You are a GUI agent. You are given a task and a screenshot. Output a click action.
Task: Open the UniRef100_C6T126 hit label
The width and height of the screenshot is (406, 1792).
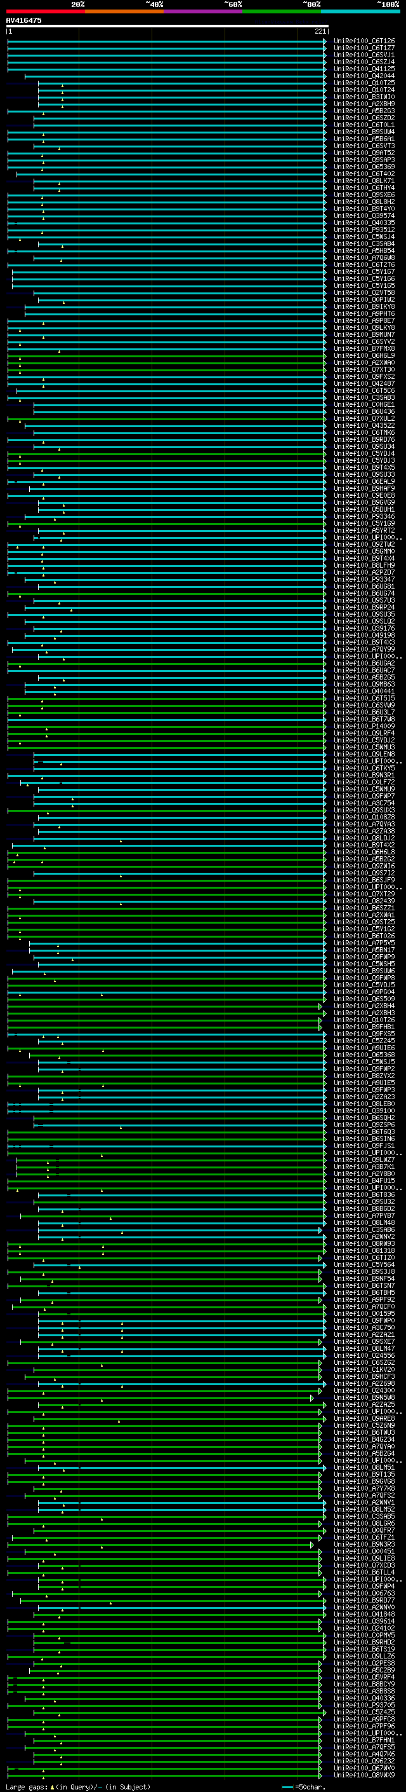pyautogui.click(x=363, y=41)
